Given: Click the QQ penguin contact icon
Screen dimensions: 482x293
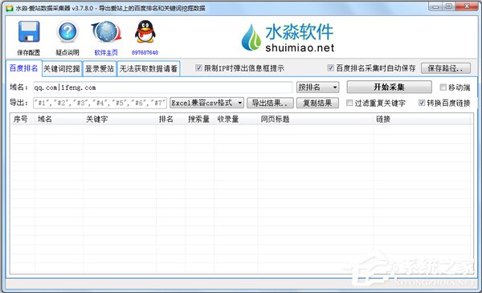Looking at the screenshot, I should (145, 31).
